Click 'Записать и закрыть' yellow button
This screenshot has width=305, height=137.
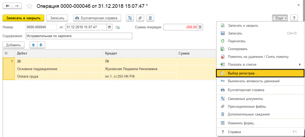coord(23,18)
